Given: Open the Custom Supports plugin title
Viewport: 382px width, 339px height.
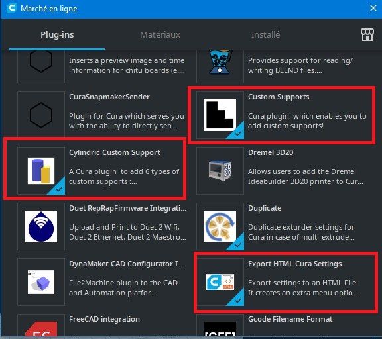Looking at the screenshot, I should [279, 97].
